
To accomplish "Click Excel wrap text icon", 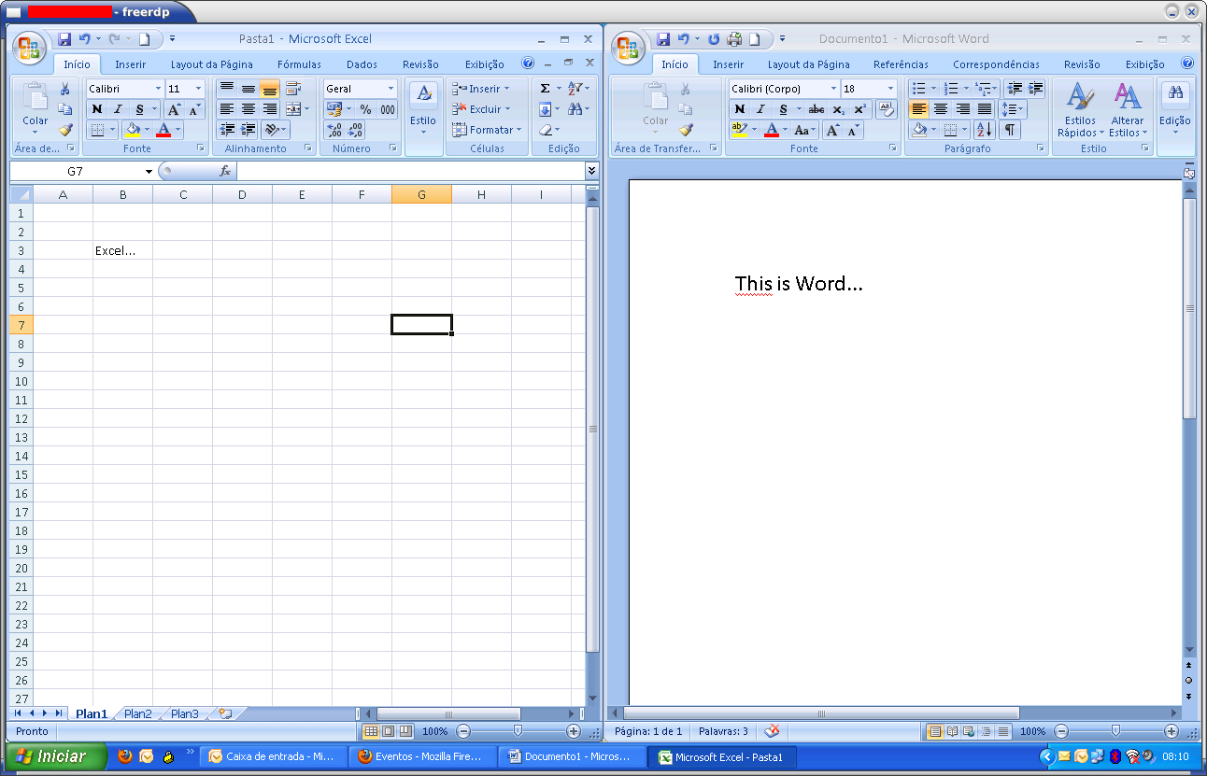I will pos(292,89).
